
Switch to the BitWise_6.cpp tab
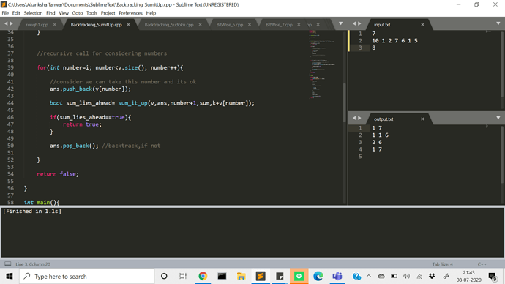pos(230,24)
